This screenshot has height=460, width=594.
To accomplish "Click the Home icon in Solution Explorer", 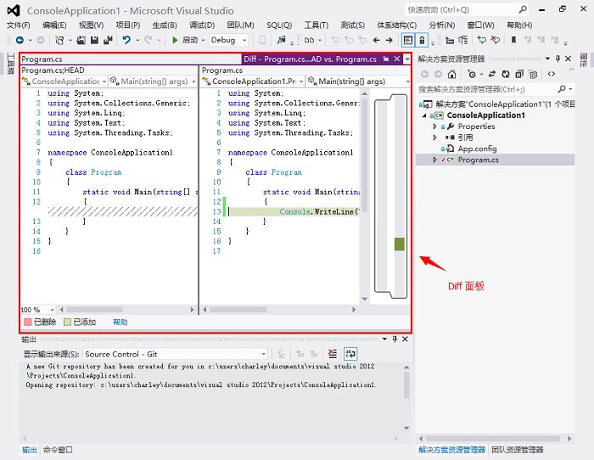I will (x=451, y=75).
